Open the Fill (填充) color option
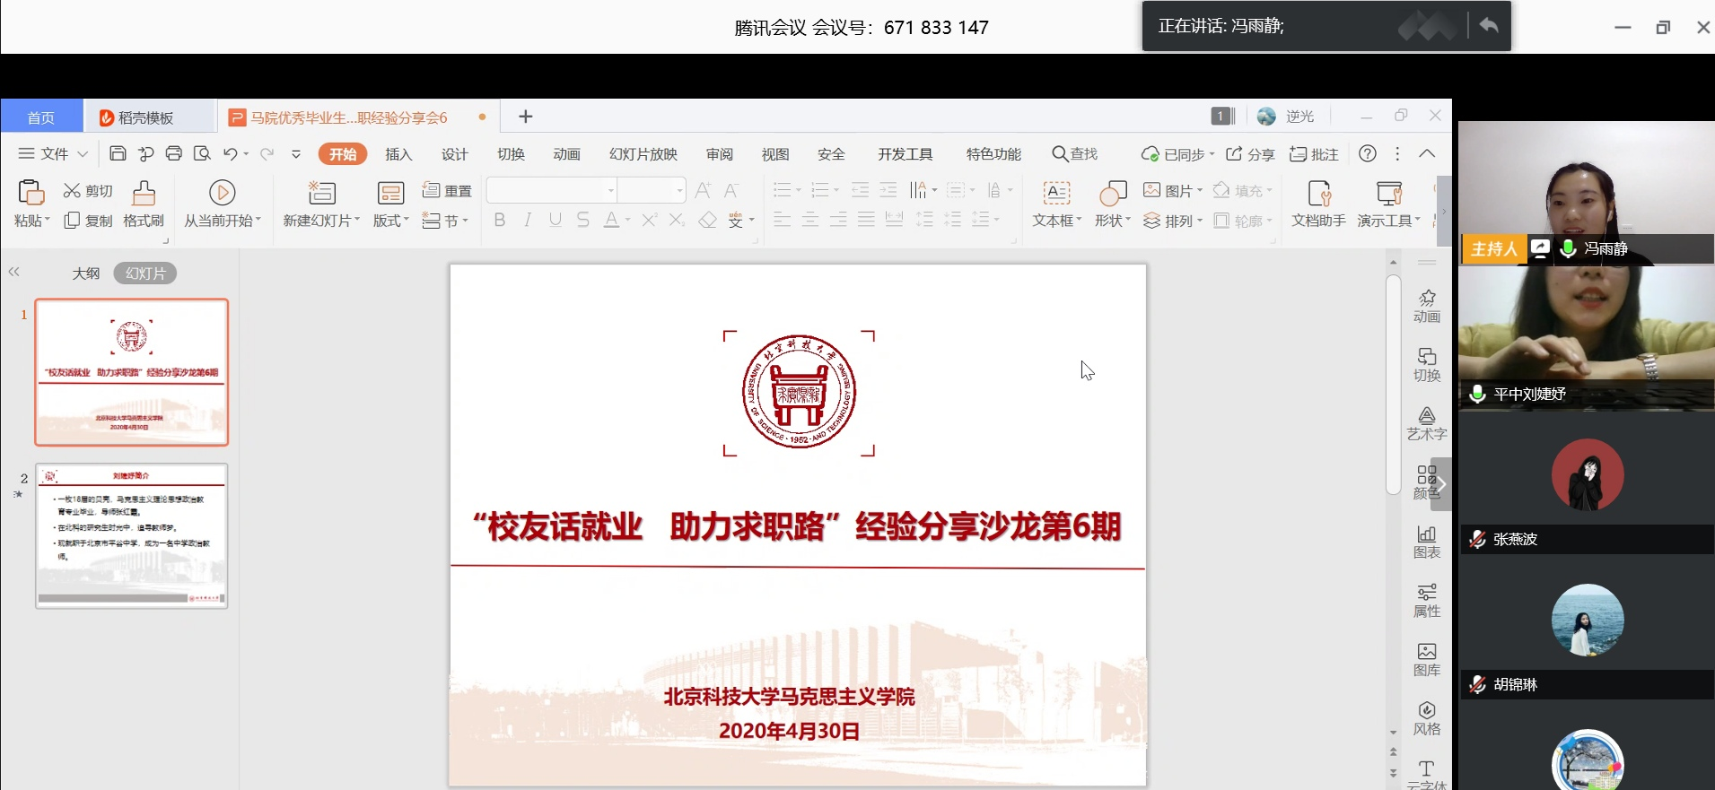The image size is (1715, 790). (x=1243, y=190)
